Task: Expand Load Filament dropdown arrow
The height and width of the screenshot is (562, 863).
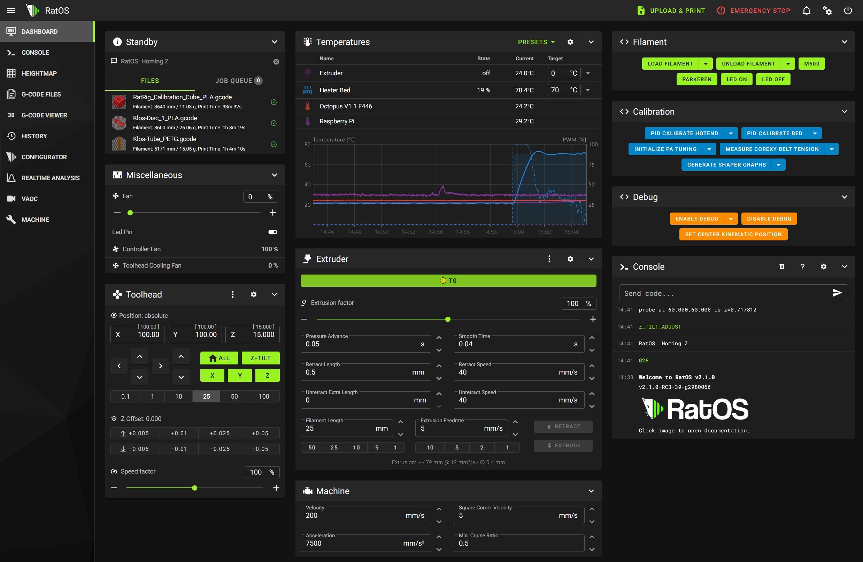Action: click(706, 64)
